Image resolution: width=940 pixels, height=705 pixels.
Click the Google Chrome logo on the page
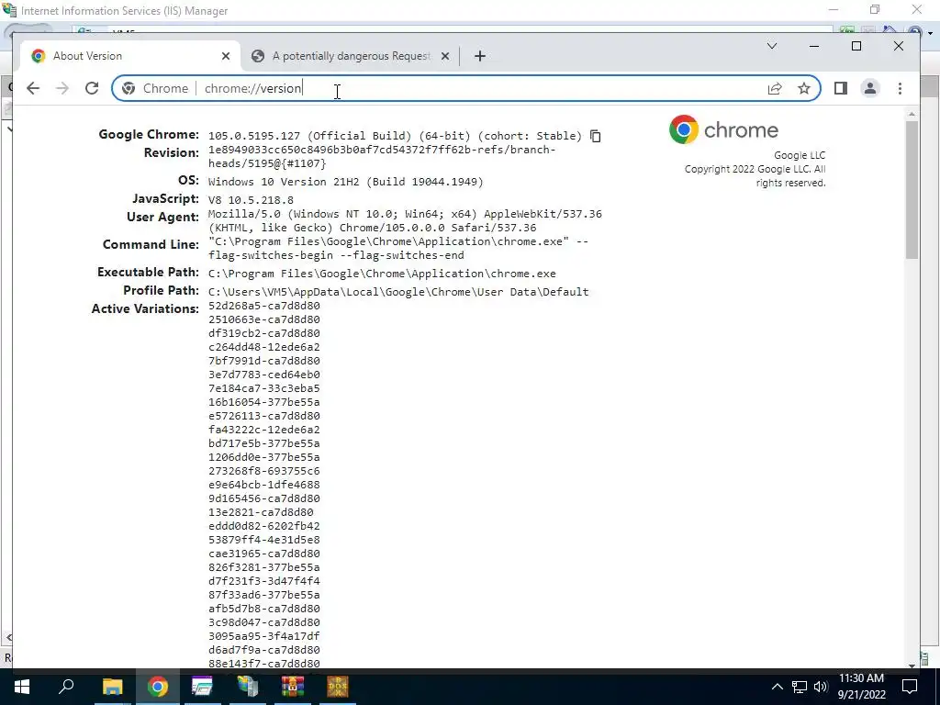pyautogui.click(x=723, y=129)
